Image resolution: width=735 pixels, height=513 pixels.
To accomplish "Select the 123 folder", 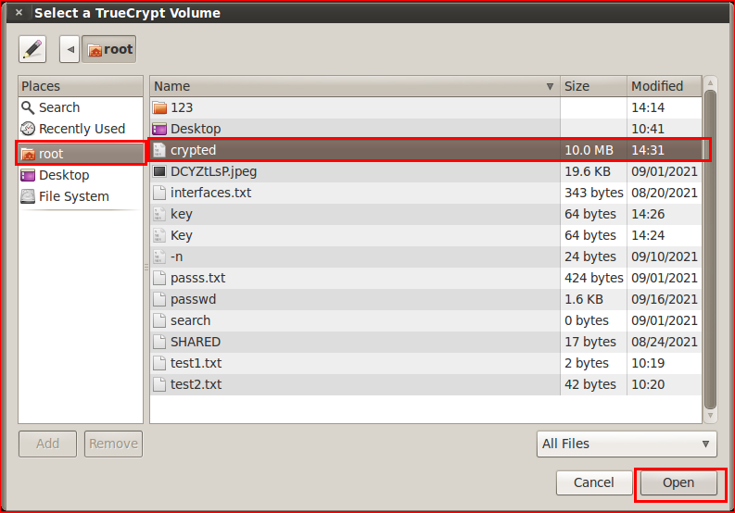I will (425, 107).
